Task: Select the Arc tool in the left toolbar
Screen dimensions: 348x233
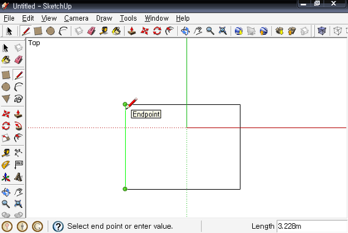Action: (x=18, y=87)
